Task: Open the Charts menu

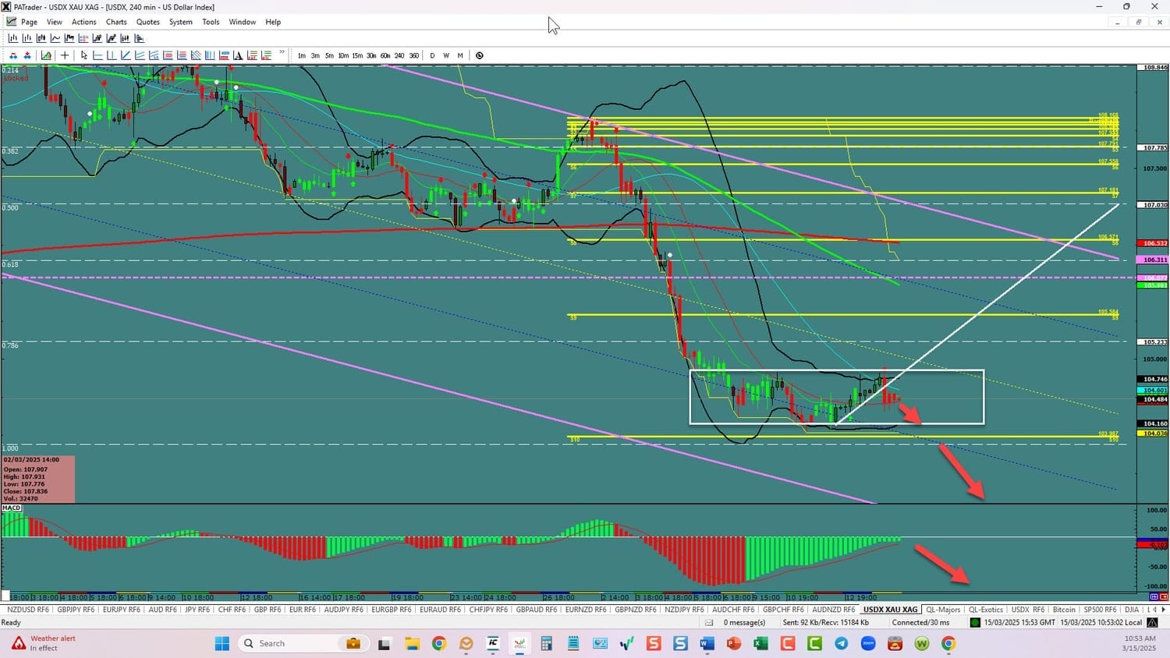Action: [x=115, y=21]
